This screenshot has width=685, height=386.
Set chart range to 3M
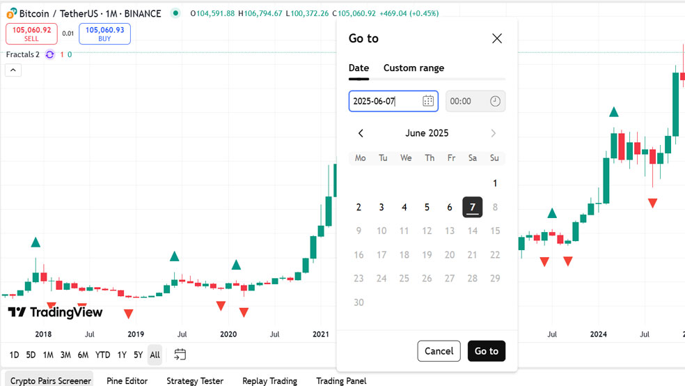[65, 355]
